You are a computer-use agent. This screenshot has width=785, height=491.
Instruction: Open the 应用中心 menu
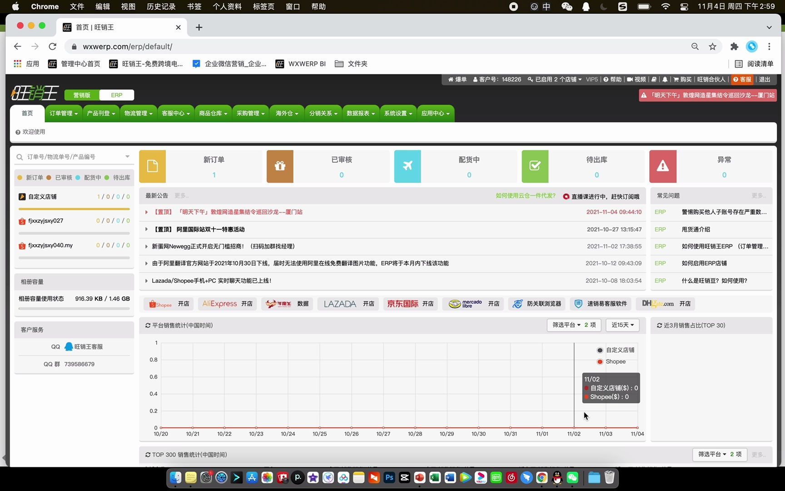[435, 113]
